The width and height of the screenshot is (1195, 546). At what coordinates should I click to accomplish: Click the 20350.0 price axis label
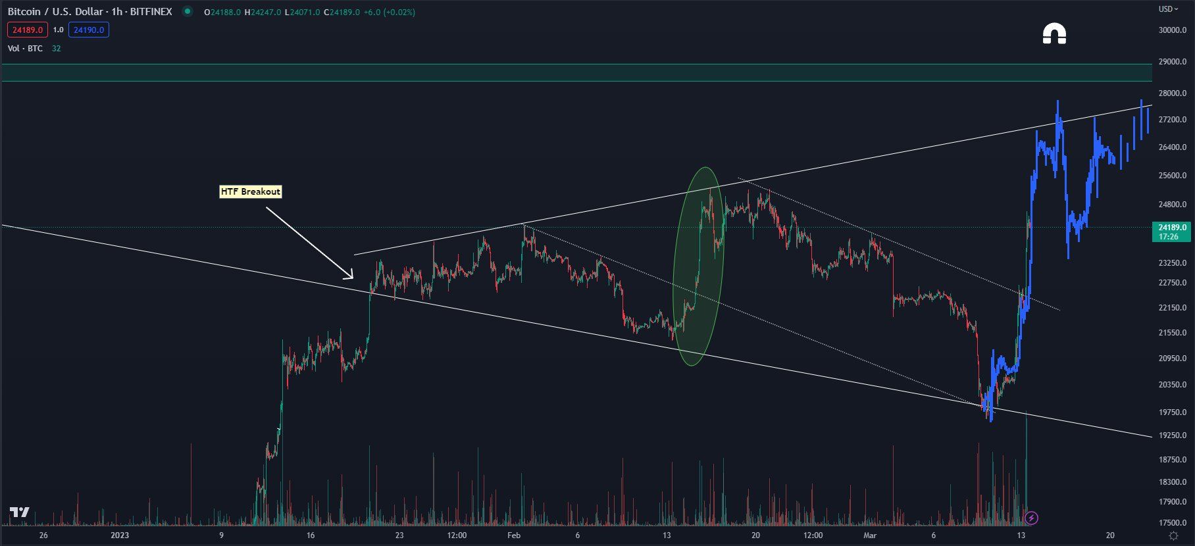coord(1173,385)
